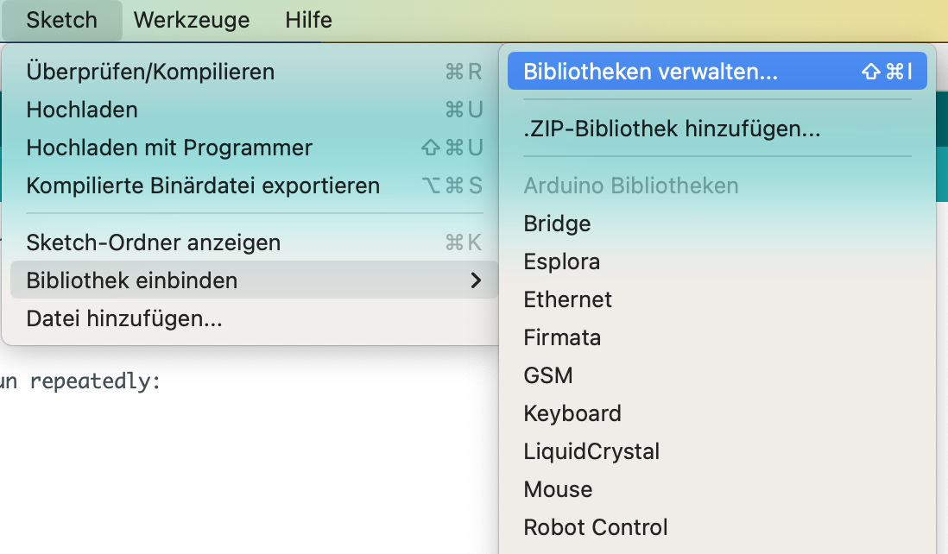Viewport: 948px width, 554px height.
Task: Select .ZIP-Bibliothek hinzufügen...
Action: 672,130
